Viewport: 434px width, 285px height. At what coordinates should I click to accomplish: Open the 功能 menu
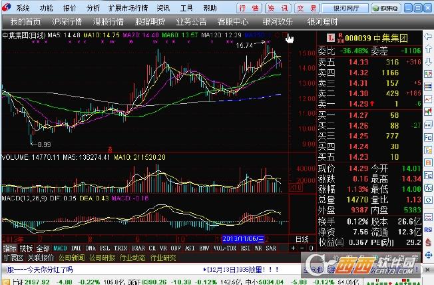(x=46, y=8)
